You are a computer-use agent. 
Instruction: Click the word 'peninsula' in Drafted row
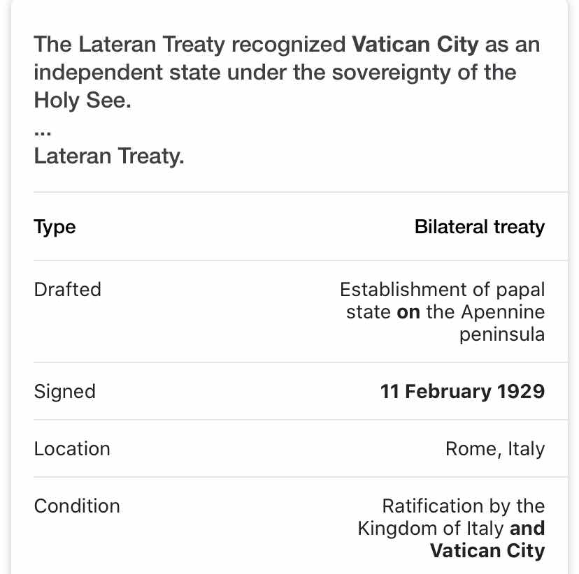[x=502, y=335]
